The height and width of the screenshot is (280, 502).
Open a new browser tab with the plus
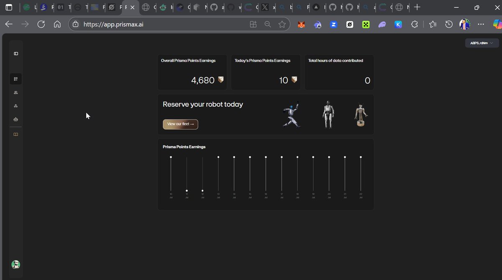click(x=417, y=7)
